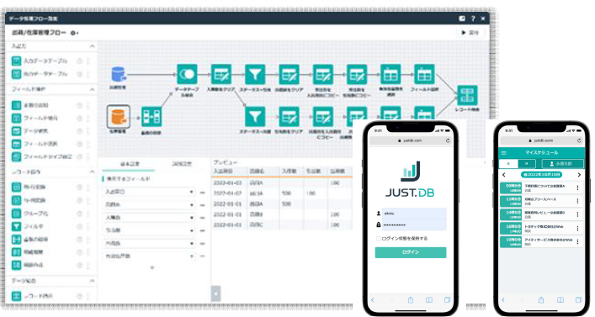The width and height of the screenshot is (595, 317).
Task: Select the レコード結合 tool in the sidebar
Action: [x=38, y=296]
